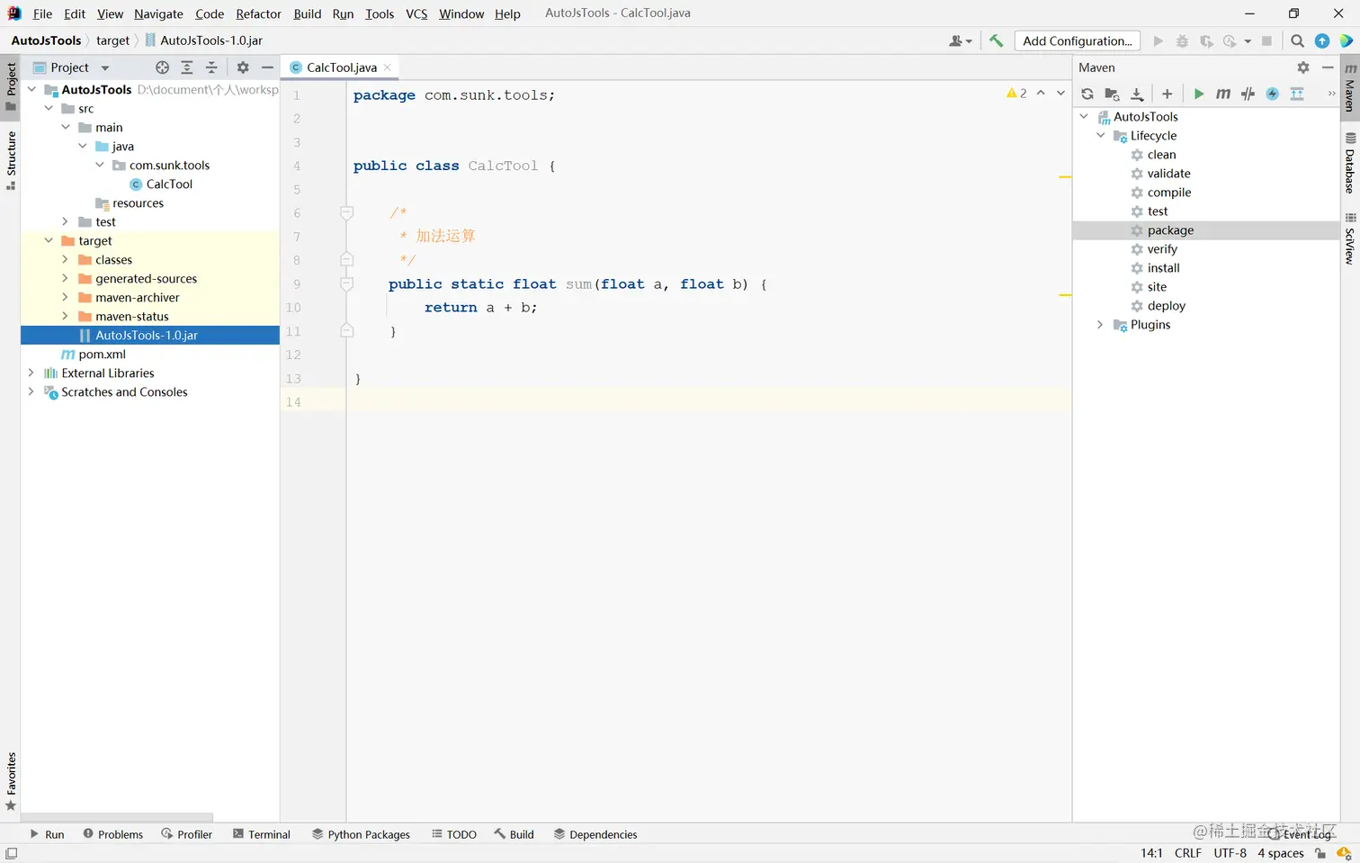The image size is (1360, 863).
Task: Close the CalcTool.java tab
Action: pyautogui.click(x=387, y=67)
